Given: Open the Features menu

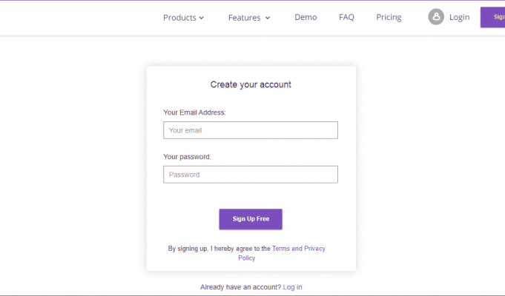Looking at the screenshot, I should click(249, 17).
